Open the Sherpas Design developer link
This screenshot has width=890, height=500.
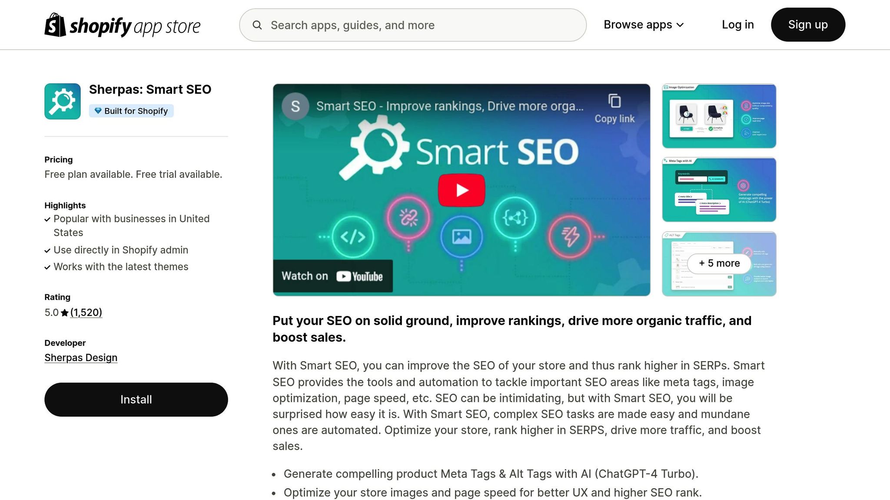point(81,357)
